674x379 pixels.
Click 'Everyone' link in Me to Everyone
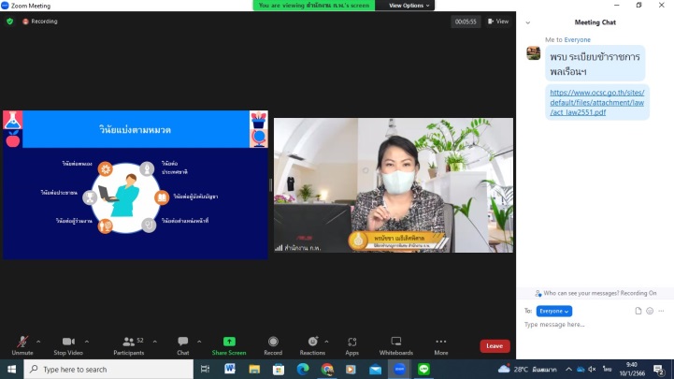[578, 39]
